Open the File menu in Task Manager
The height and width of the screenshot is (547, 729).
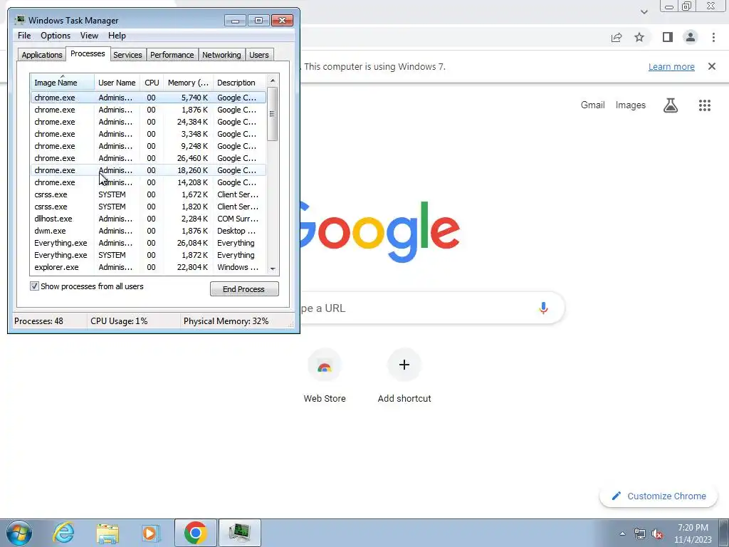coord(24,36)
